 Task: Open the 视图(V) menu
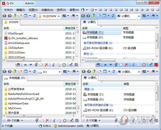point(33,10)
